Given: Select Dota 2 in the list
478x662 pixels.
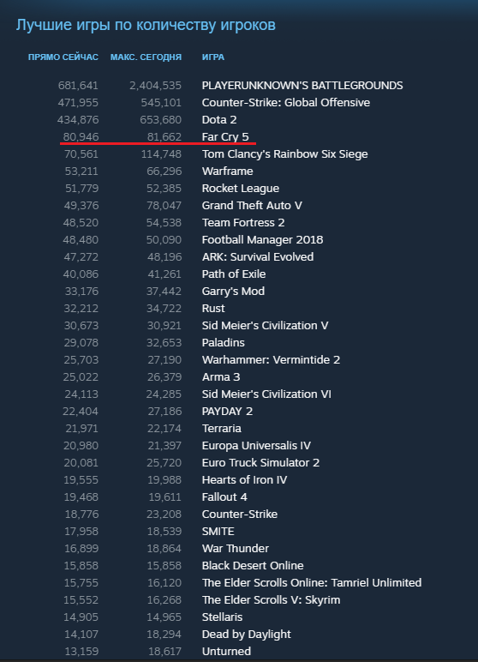Looking at the screenshot, I should [x=219, y=120].
